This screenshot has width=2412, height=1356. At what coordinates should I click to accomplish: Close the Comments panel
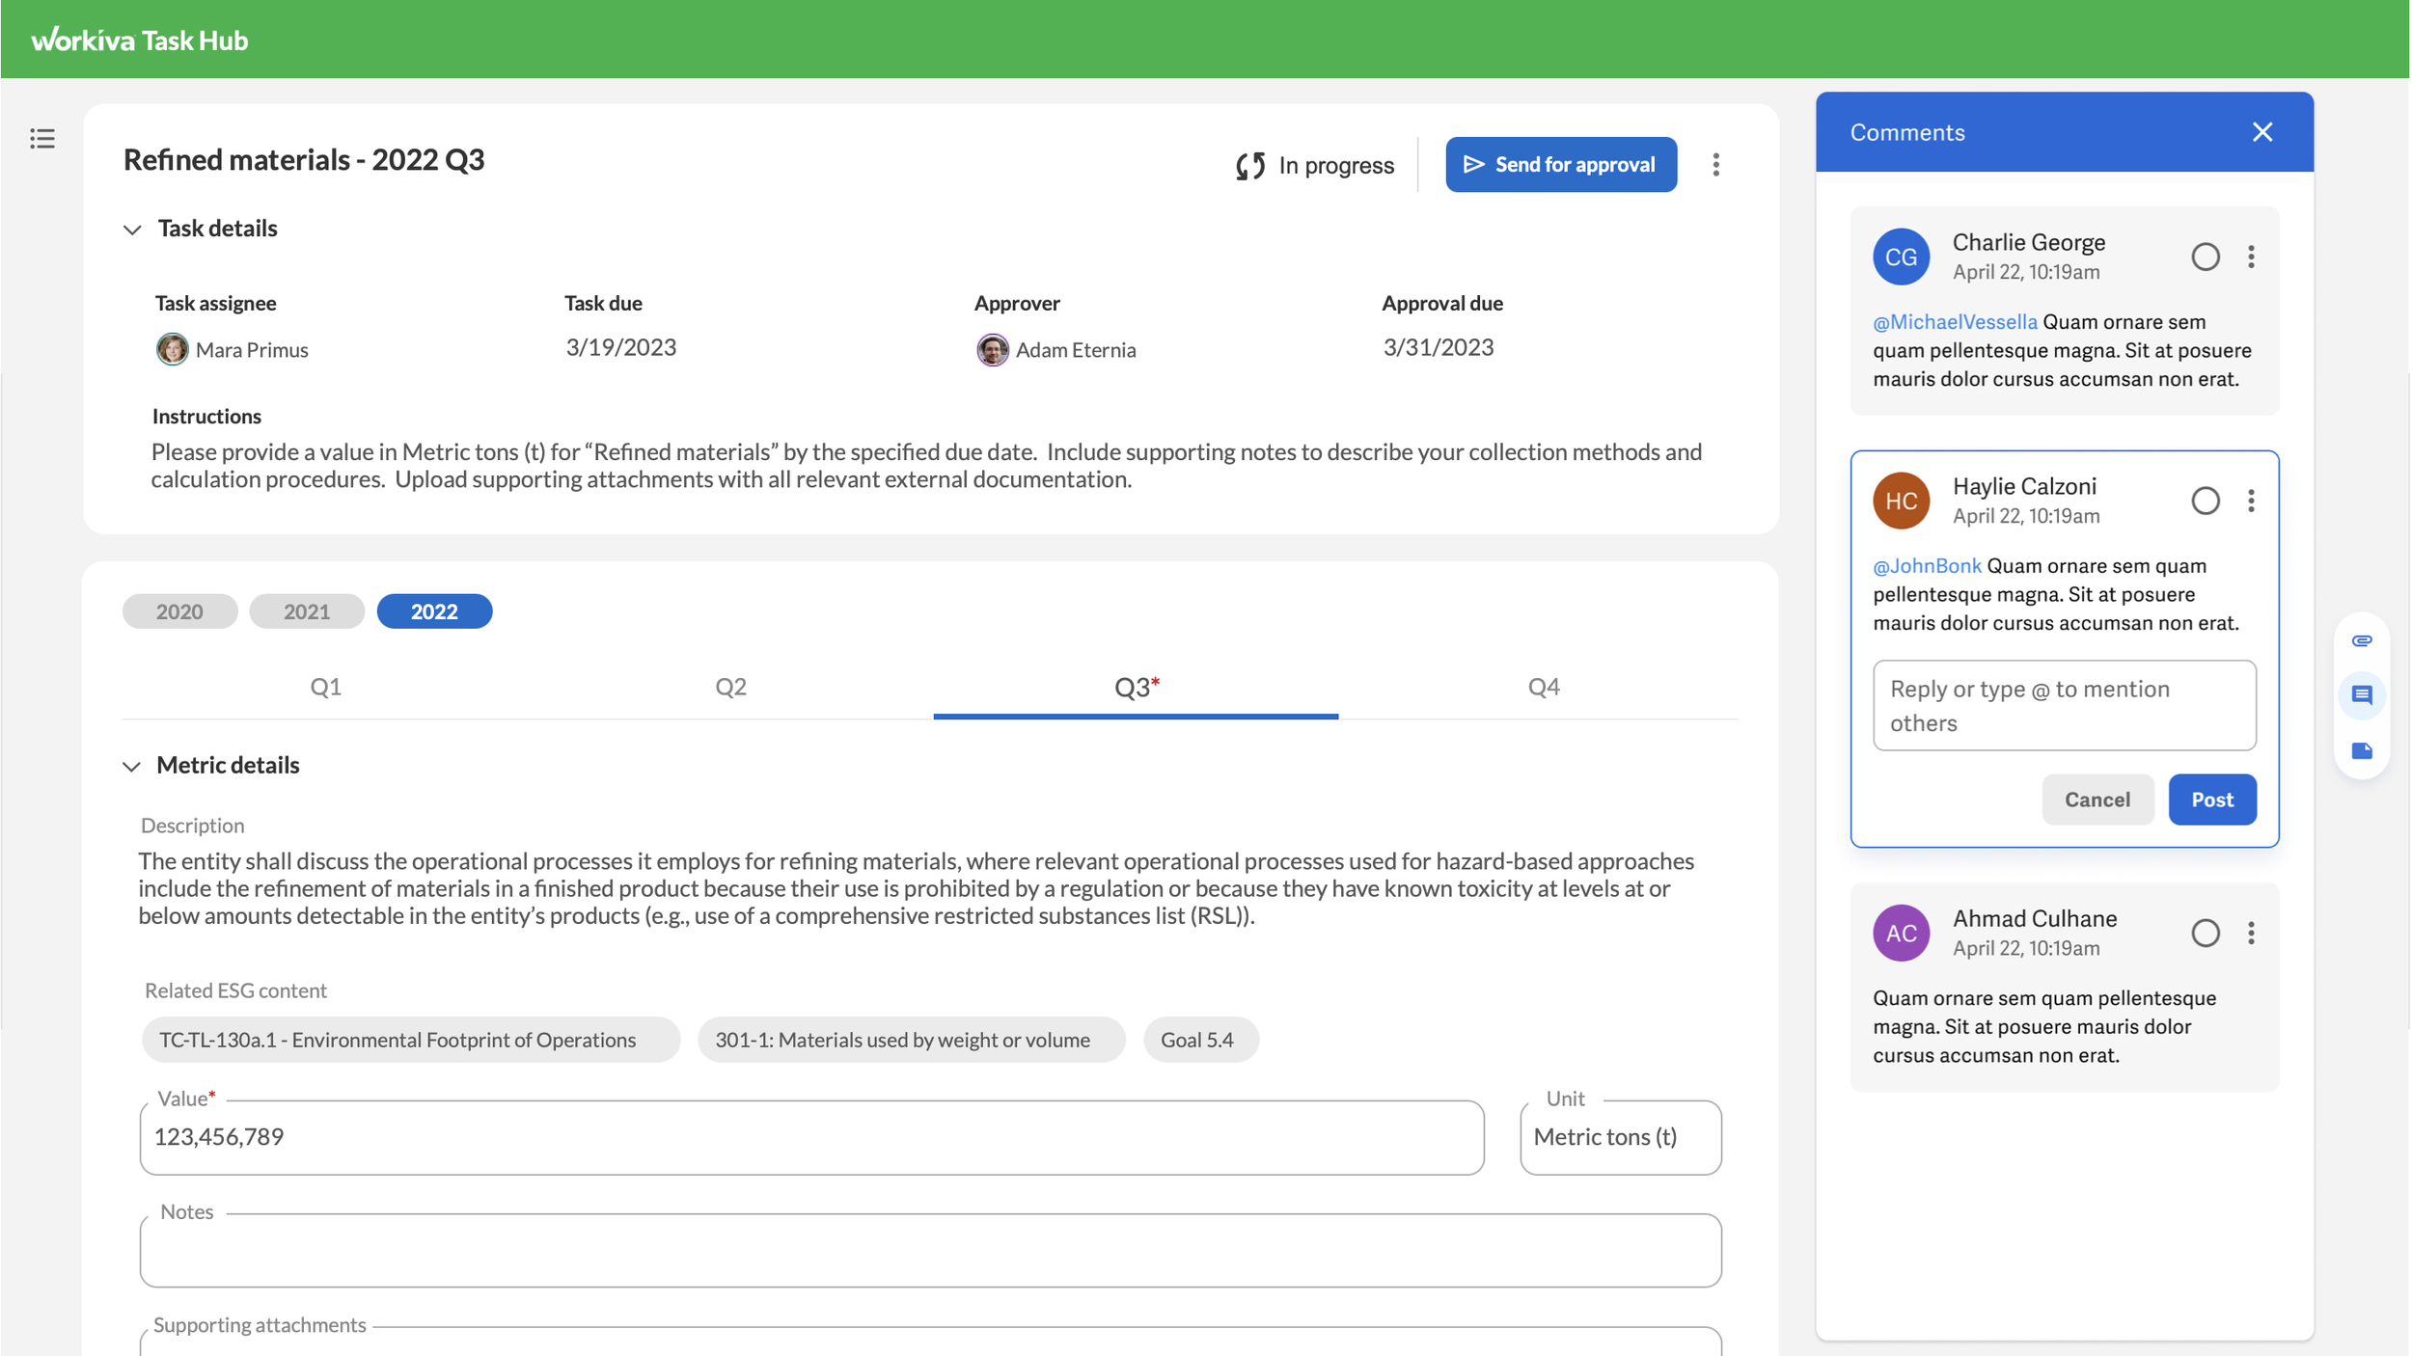point(2262,132)
